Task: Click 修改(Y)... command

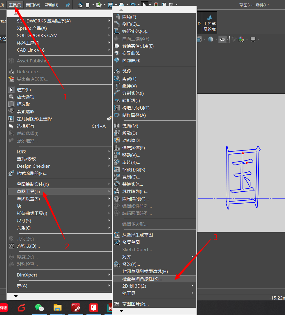Action: click(x=154, y=264)
